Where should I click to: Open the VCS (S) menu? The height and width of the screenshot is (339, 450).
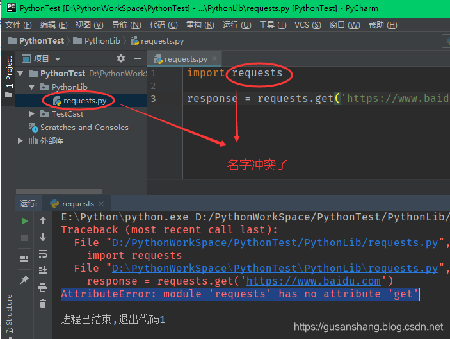(307, 25)
